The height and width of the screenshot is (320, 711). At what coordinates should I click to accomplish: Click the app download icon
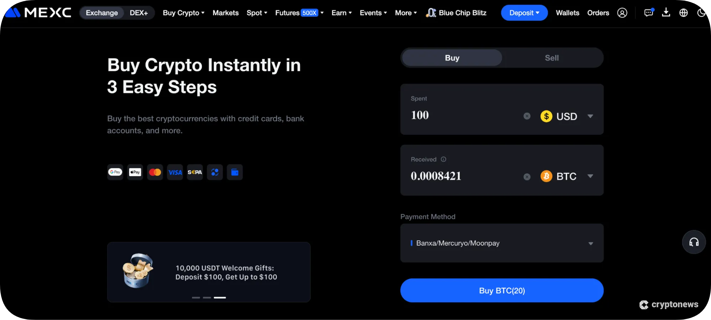pyautogui.click(x=666, y=12)
